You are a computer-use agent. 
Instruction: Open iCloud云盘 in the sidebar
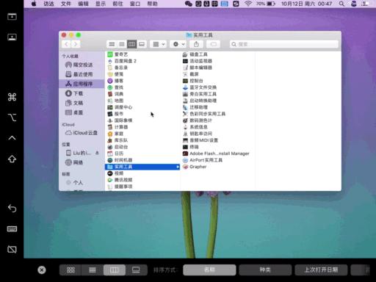coord(82,133)
